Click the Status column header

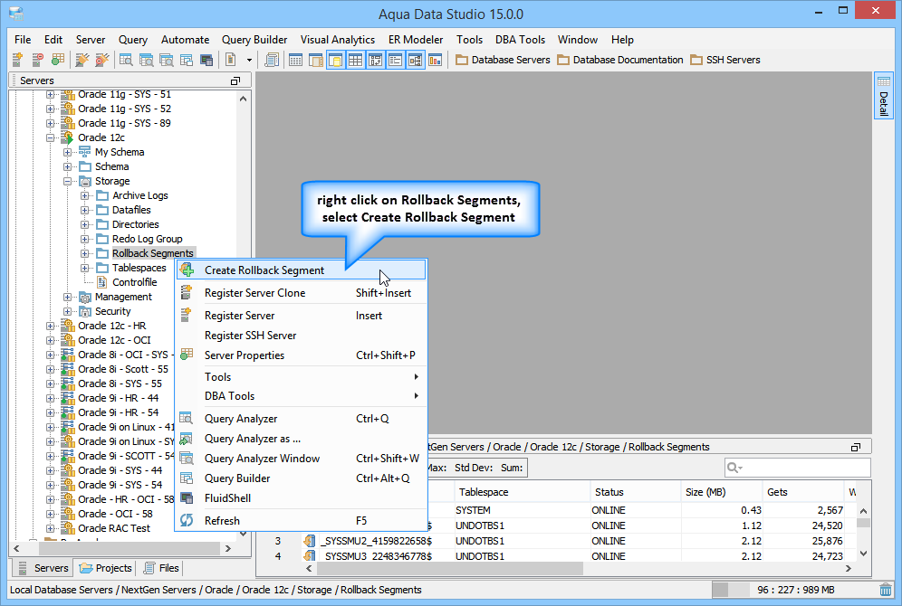coord(636,492)
